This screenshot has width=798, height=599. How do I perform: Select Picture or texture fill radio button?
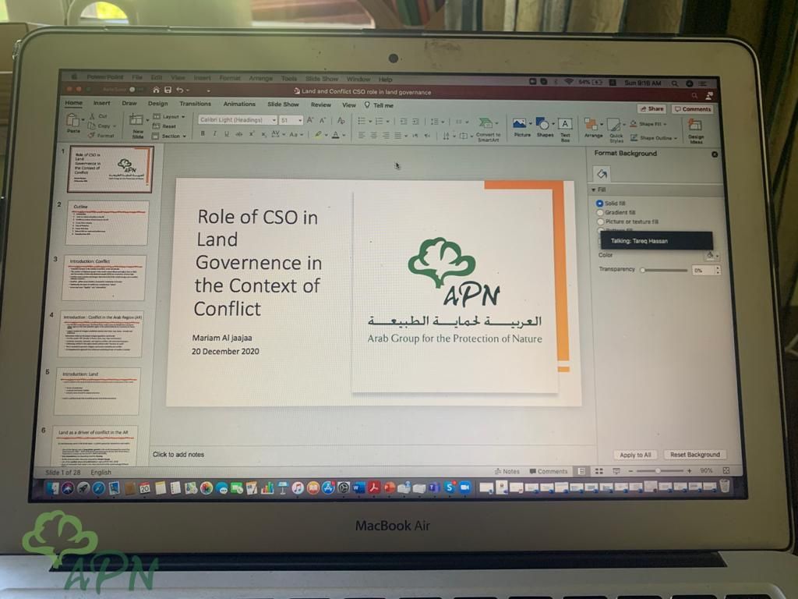pyautogui.click(x=601, y=222)
